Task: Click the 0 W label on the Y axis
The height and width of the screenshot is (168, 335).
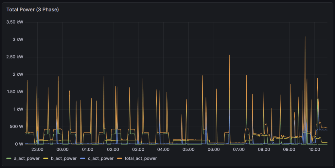Action: click(19, 144)
